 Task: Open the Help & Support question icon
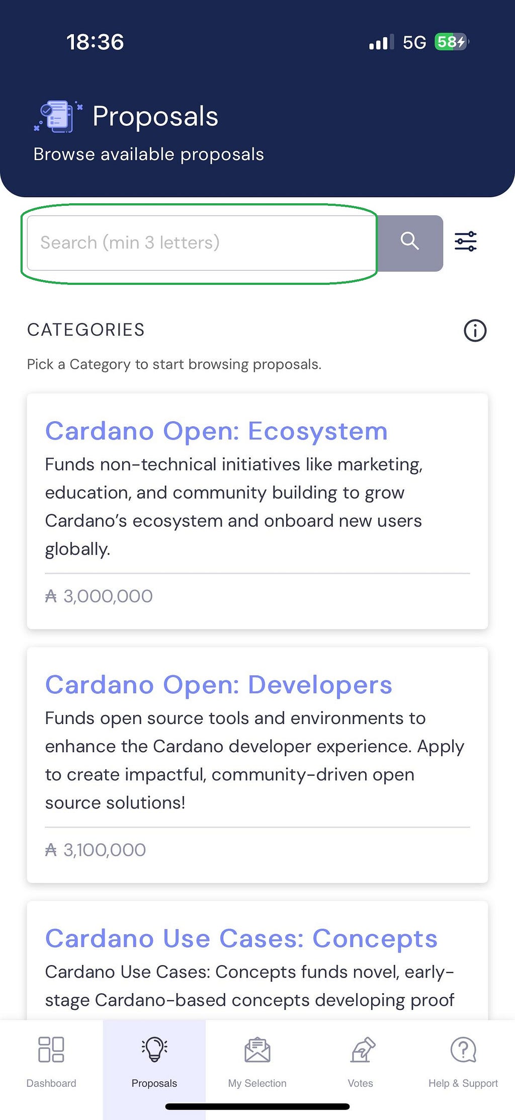pos(463,1049)
